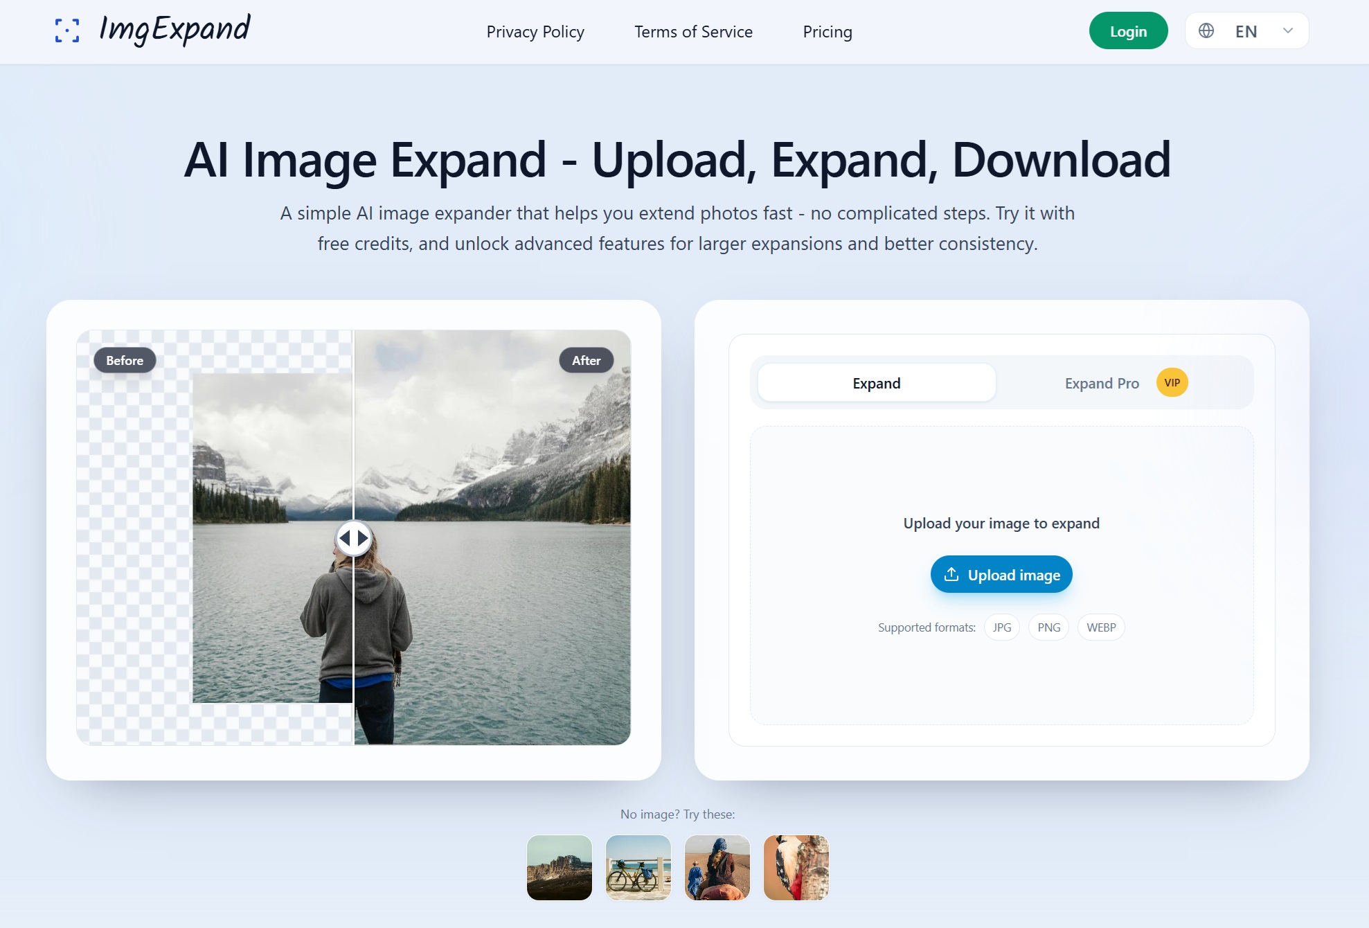Click the WEBP format chip

point(1101,628)
